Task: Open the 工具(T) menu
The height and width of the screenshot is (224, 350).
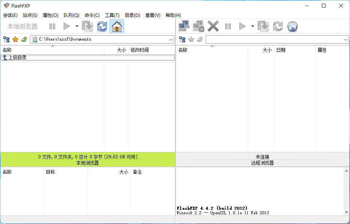Action: coord(112,15)
